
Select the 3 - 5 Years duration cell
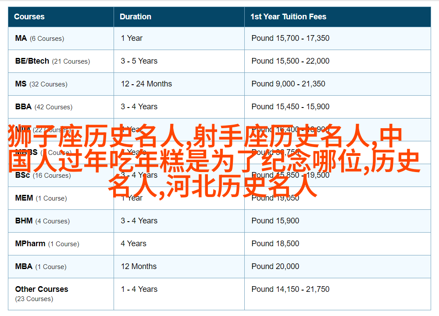coord(139,61)
